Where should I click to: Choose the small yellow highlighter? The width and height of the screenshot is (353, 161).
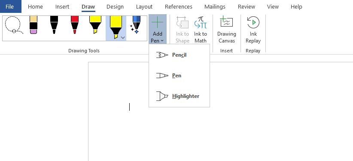[95, 25]
